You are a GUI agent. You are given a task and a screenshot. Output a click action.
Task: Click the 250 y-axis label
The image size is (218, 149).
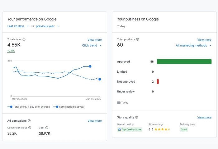point(10,61)
